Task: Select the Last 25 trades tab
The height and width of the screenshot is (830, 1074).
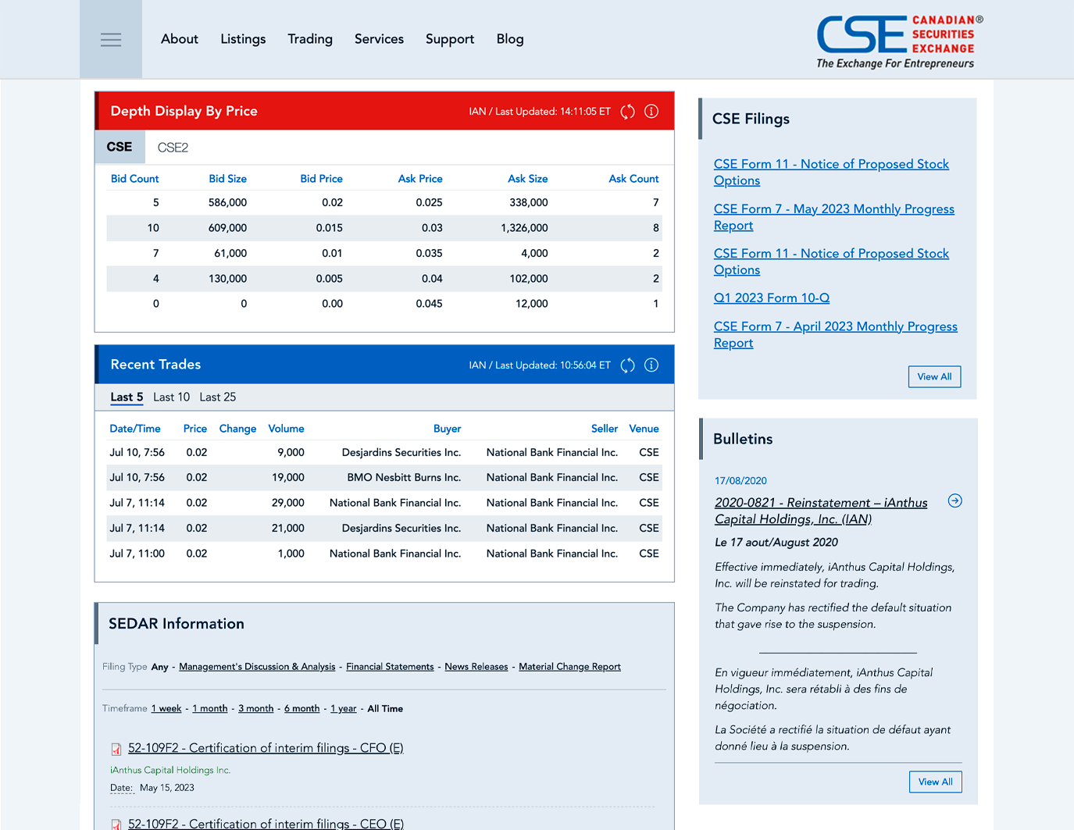Action: coord(217,397)
